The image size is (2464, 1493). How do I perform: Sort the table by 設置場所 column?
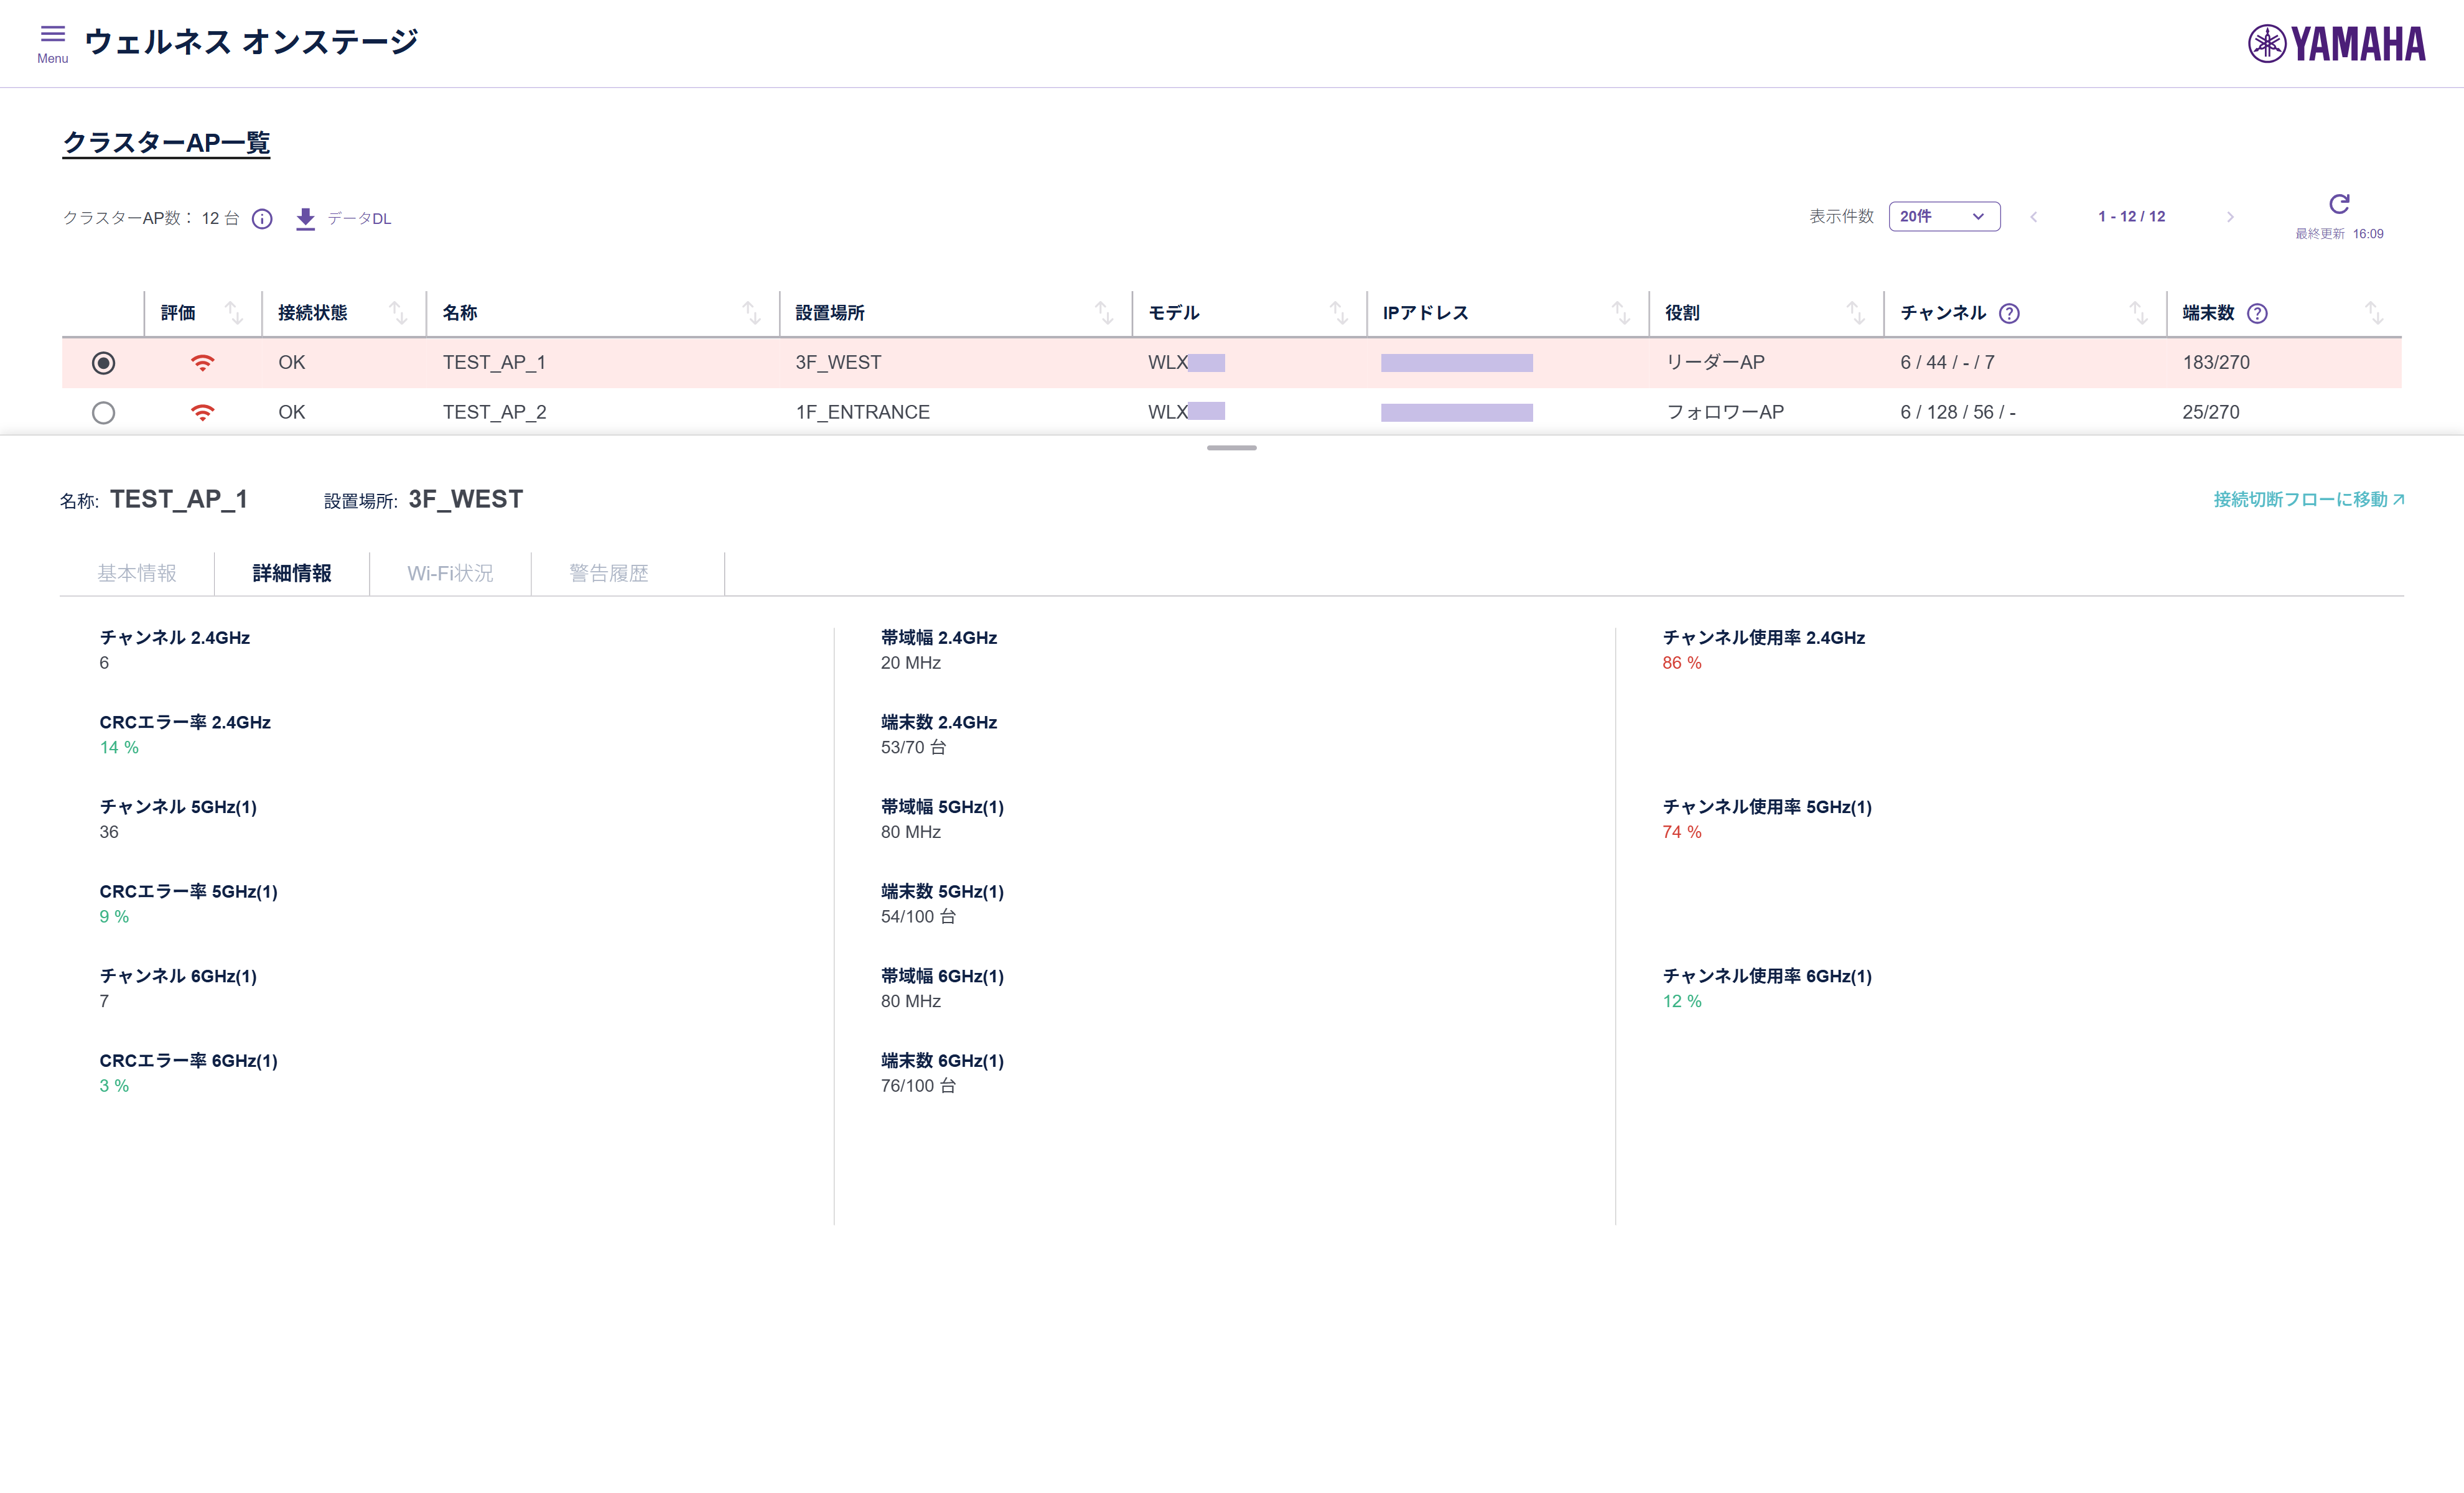tap(1104, 313)
